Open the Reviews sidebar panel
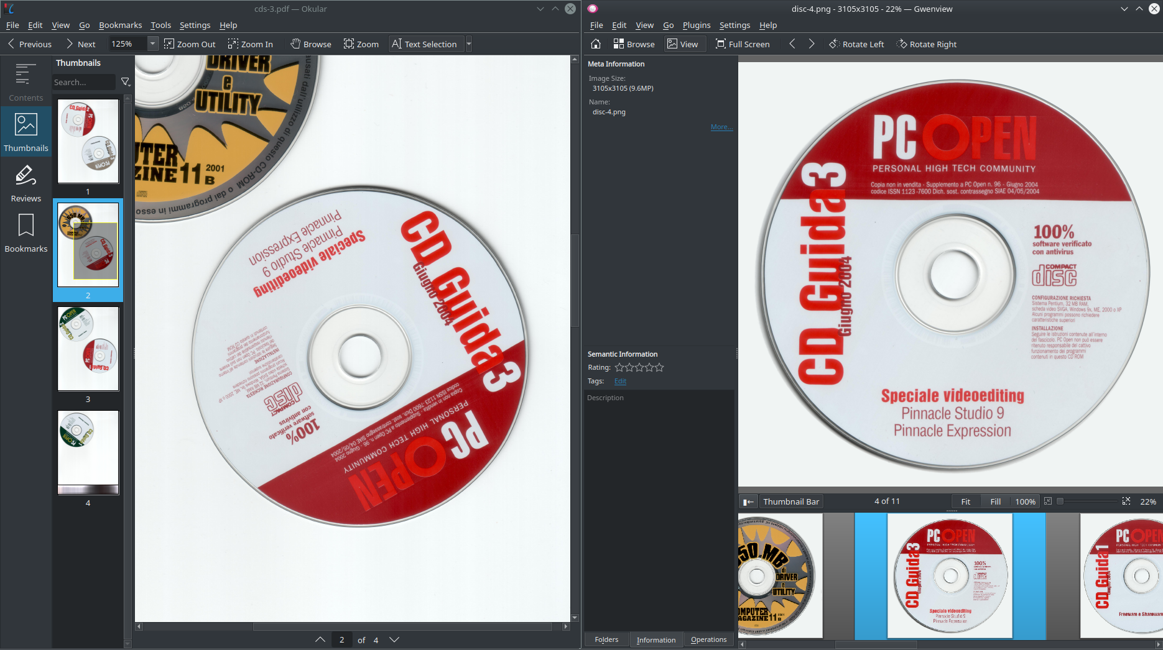The width and height of the screenshot is (1163, 650). click(x=25, y=183)
